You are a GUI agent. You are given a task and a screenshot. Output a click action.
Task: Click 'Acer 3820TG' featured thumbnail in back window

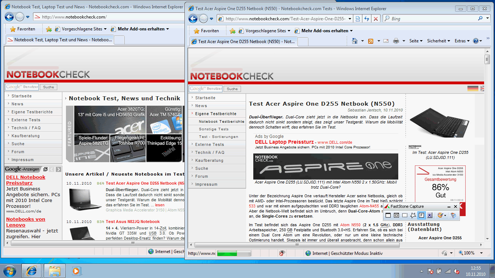coord(110,119)
